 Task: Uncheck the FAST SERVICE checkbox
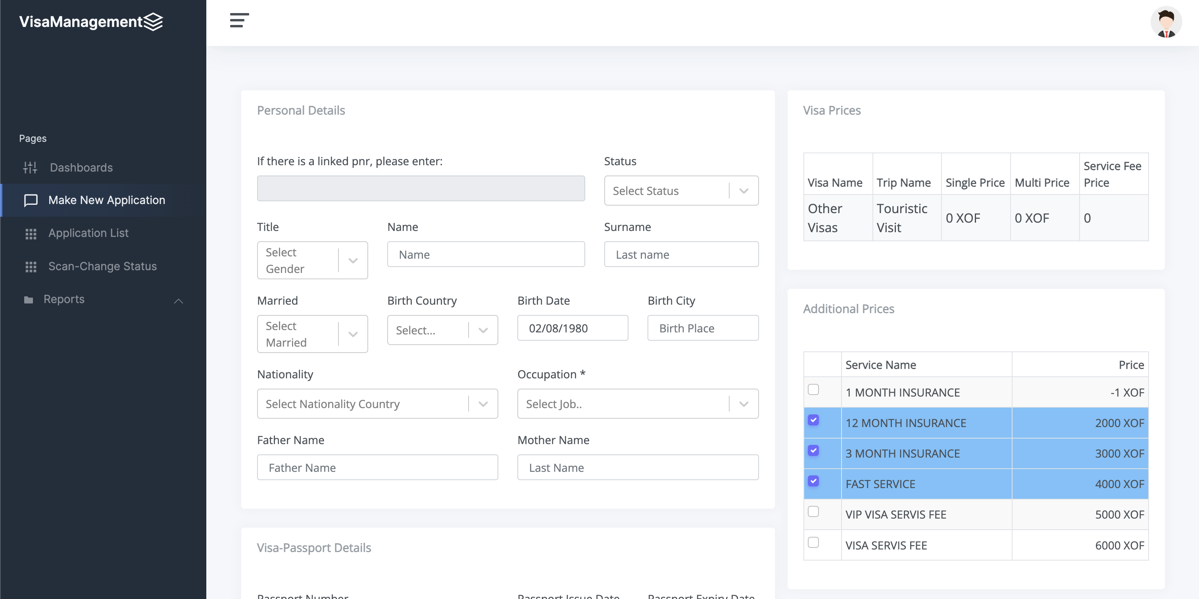813,481
